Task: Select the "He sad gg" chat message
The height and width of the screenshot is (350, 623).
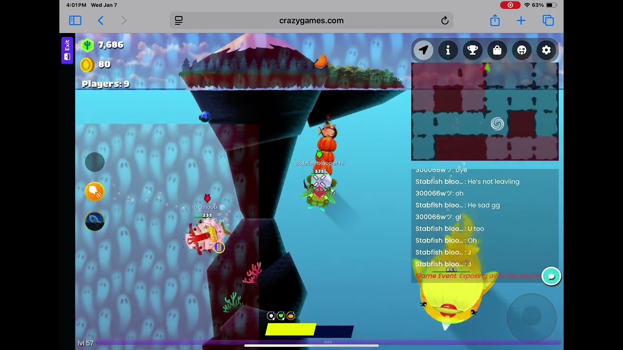Action: [458, 205]
